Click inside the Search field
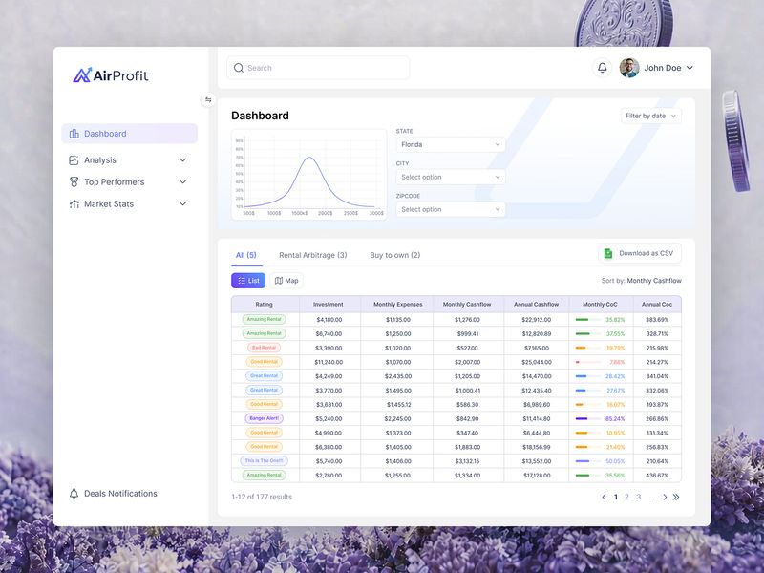This screenshot has width=764, height=573. (318, 68)
